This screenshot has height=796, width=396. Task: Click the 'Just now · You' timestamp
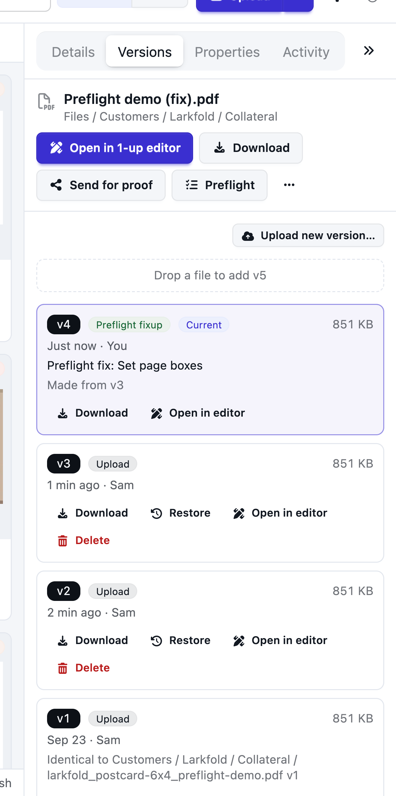click(x=87, y=346)
